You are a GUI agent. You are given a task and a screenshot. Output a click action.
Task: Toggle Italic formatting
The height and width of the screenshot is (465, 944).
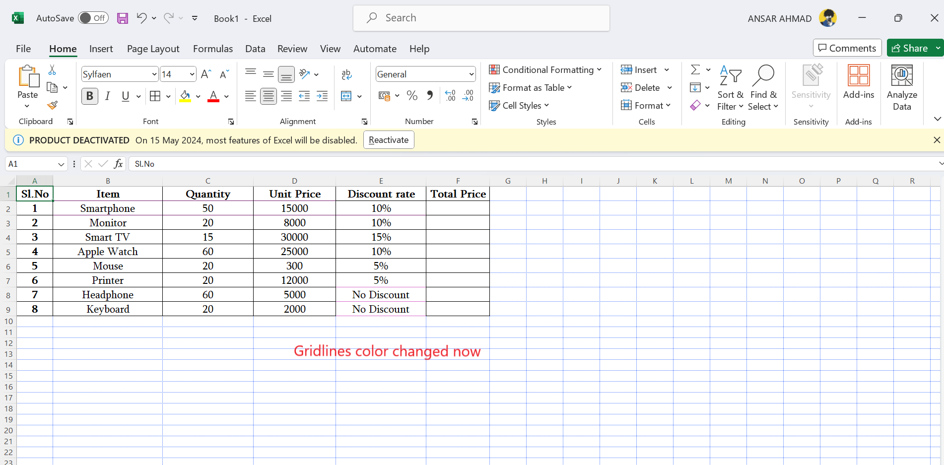(108, 96)
